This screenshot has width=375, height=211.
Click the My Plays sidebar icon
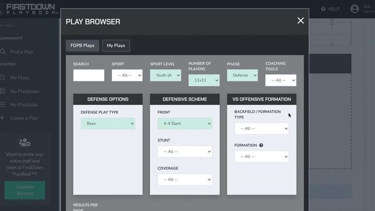(2, 77)
